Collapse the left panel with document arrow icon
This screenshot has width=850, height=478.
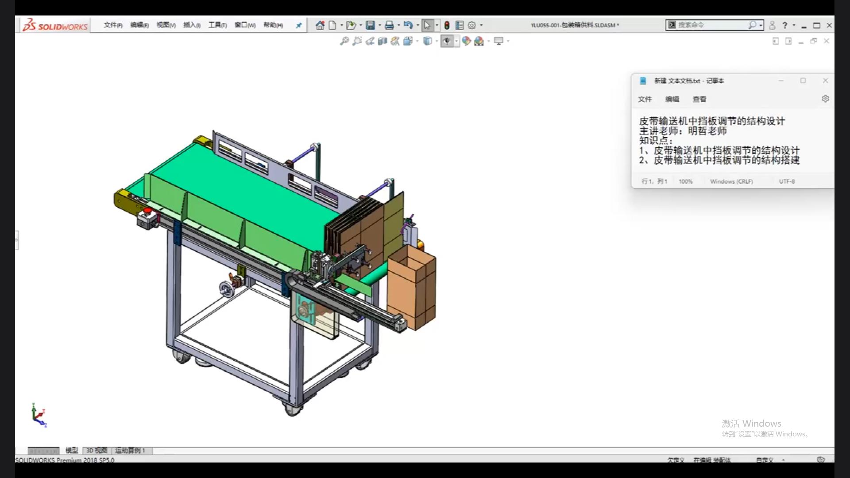pos(776,41)
